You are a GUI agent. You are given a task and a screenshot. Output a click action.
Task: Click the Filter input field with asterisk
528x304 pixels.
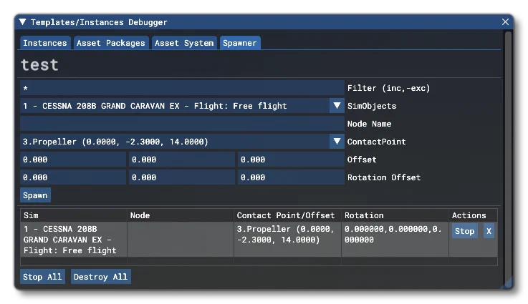[182, 88]
